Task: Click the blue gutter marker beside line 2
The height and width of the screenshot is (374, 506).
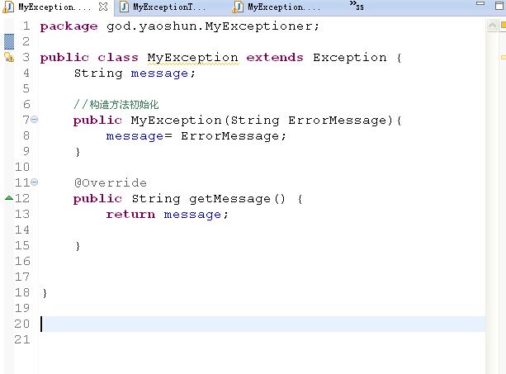Action: point(9,41)
